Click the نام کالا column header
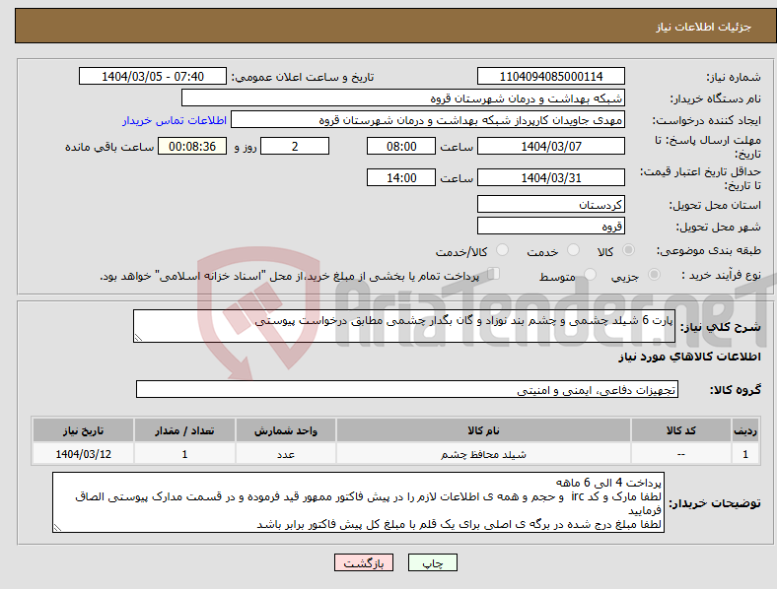777x589 pixels. [x=483, y=430]
